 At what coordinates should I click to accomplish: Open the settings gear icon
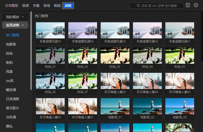196,5
